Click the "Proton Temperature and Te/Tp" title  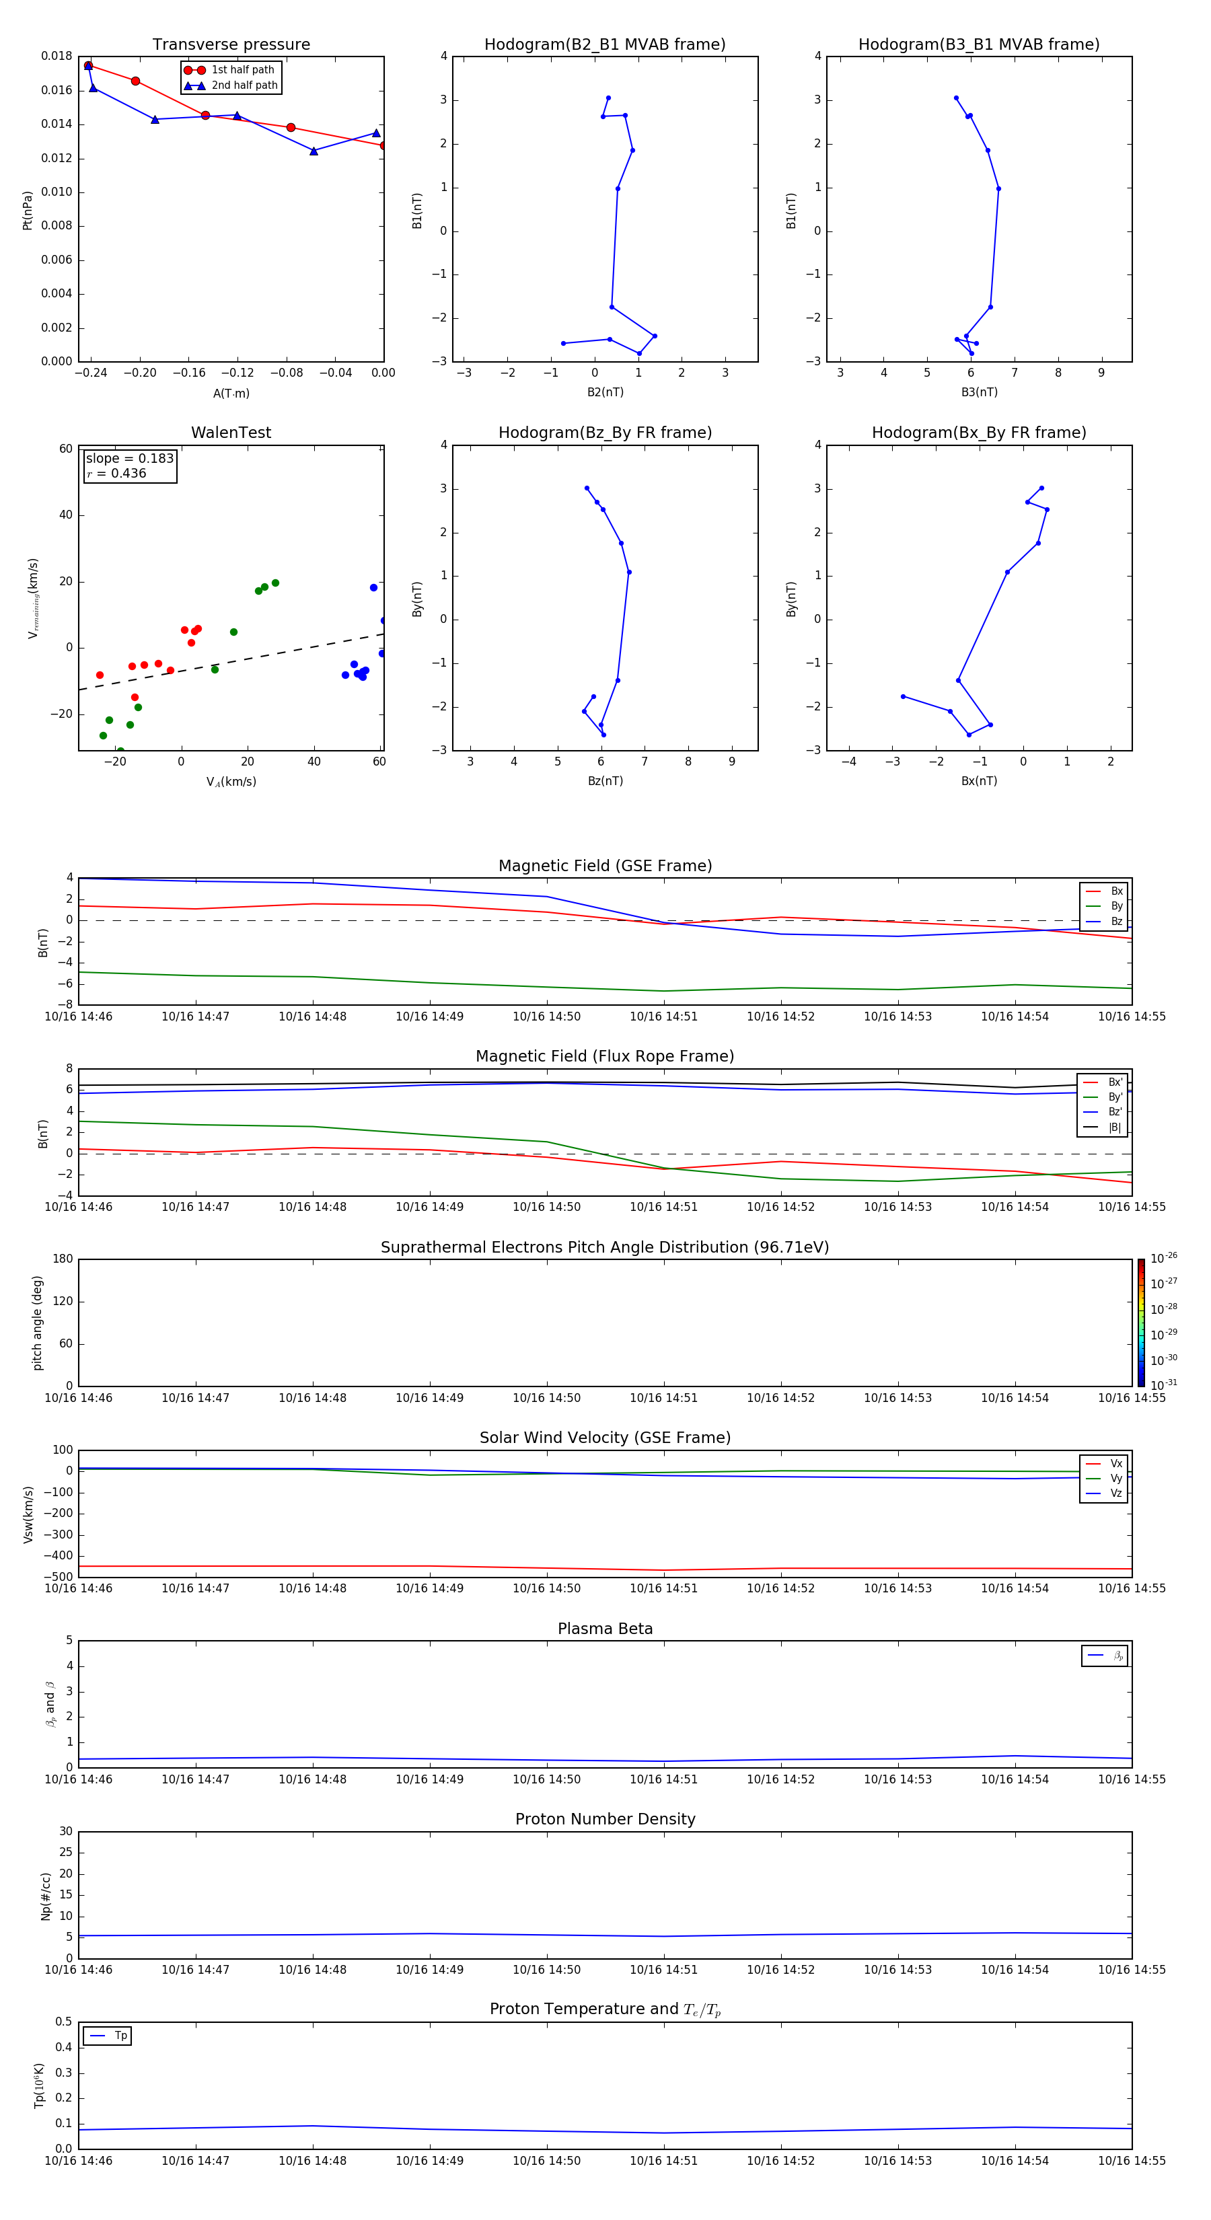coord(605,2009)
